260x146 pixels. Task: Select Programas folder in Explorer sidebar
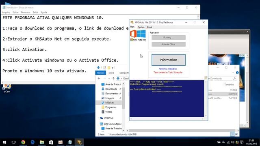(109, 107)
